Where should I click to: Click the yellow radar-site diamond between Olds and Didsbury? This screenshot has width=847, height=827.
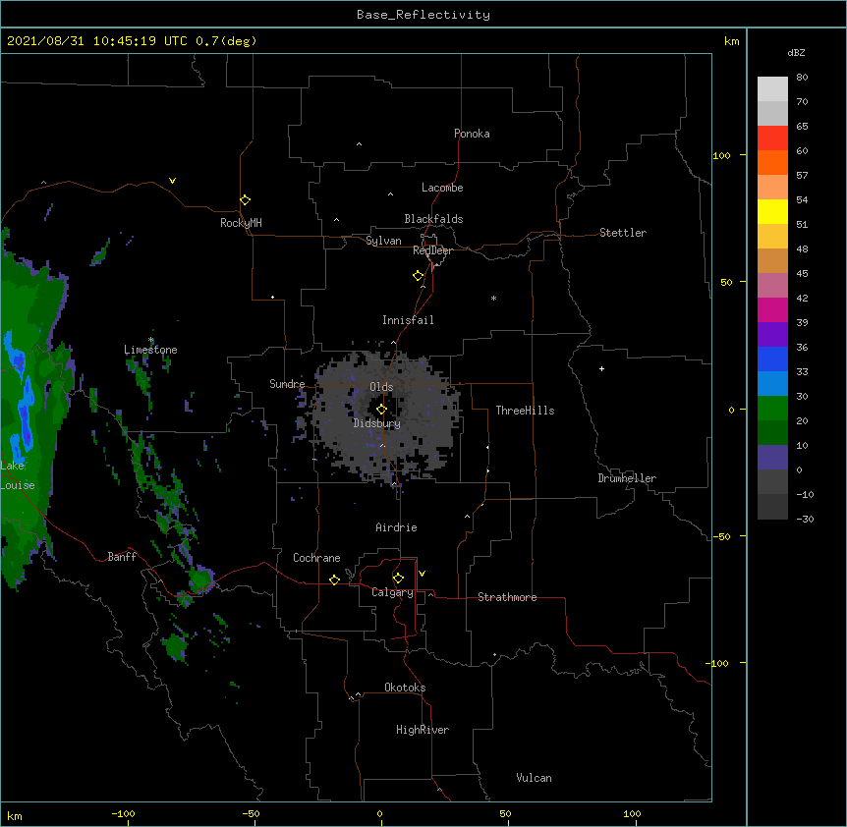[381, 409]
